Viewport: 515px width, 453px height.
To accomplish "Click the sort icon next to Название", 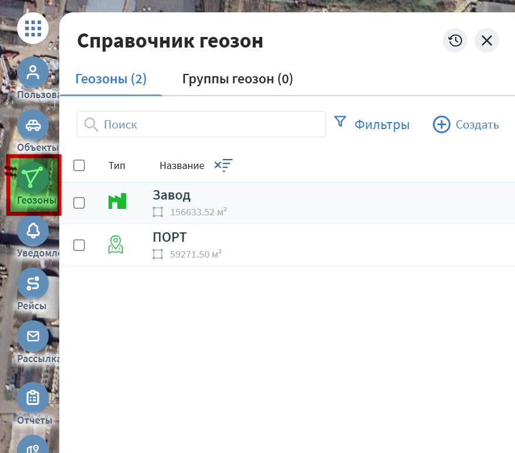I will [x=223, y=165].
